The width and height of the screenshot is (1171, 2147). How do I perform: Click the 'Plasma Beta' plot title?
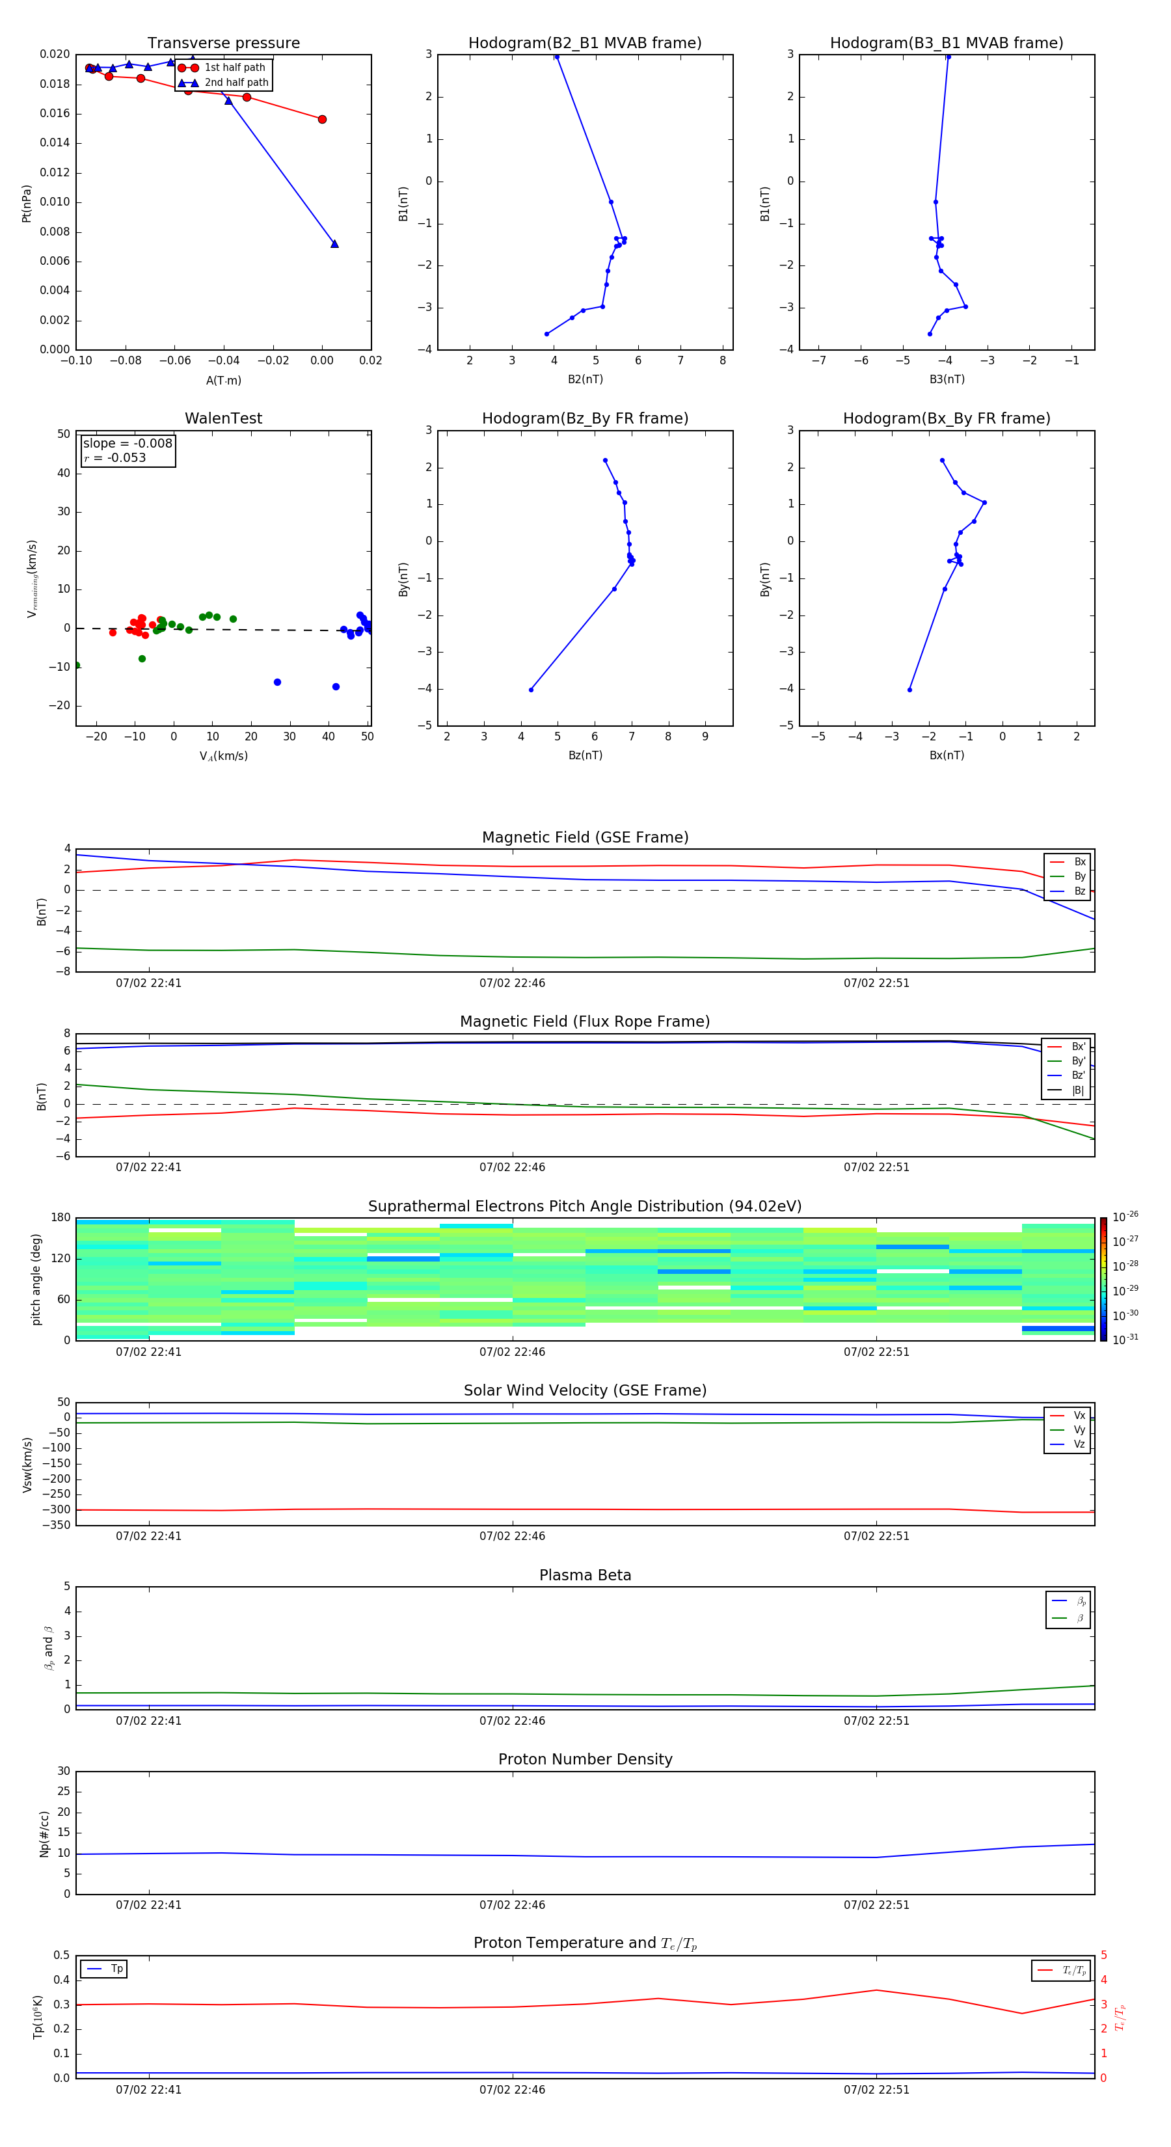pos(585,1575)
